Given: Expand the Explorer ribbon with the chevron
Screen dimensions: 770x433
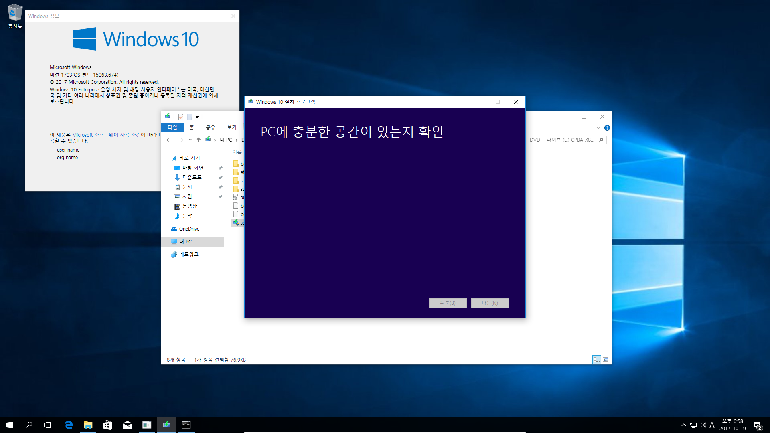Looking at the screenshot, I should pos(598,128).
